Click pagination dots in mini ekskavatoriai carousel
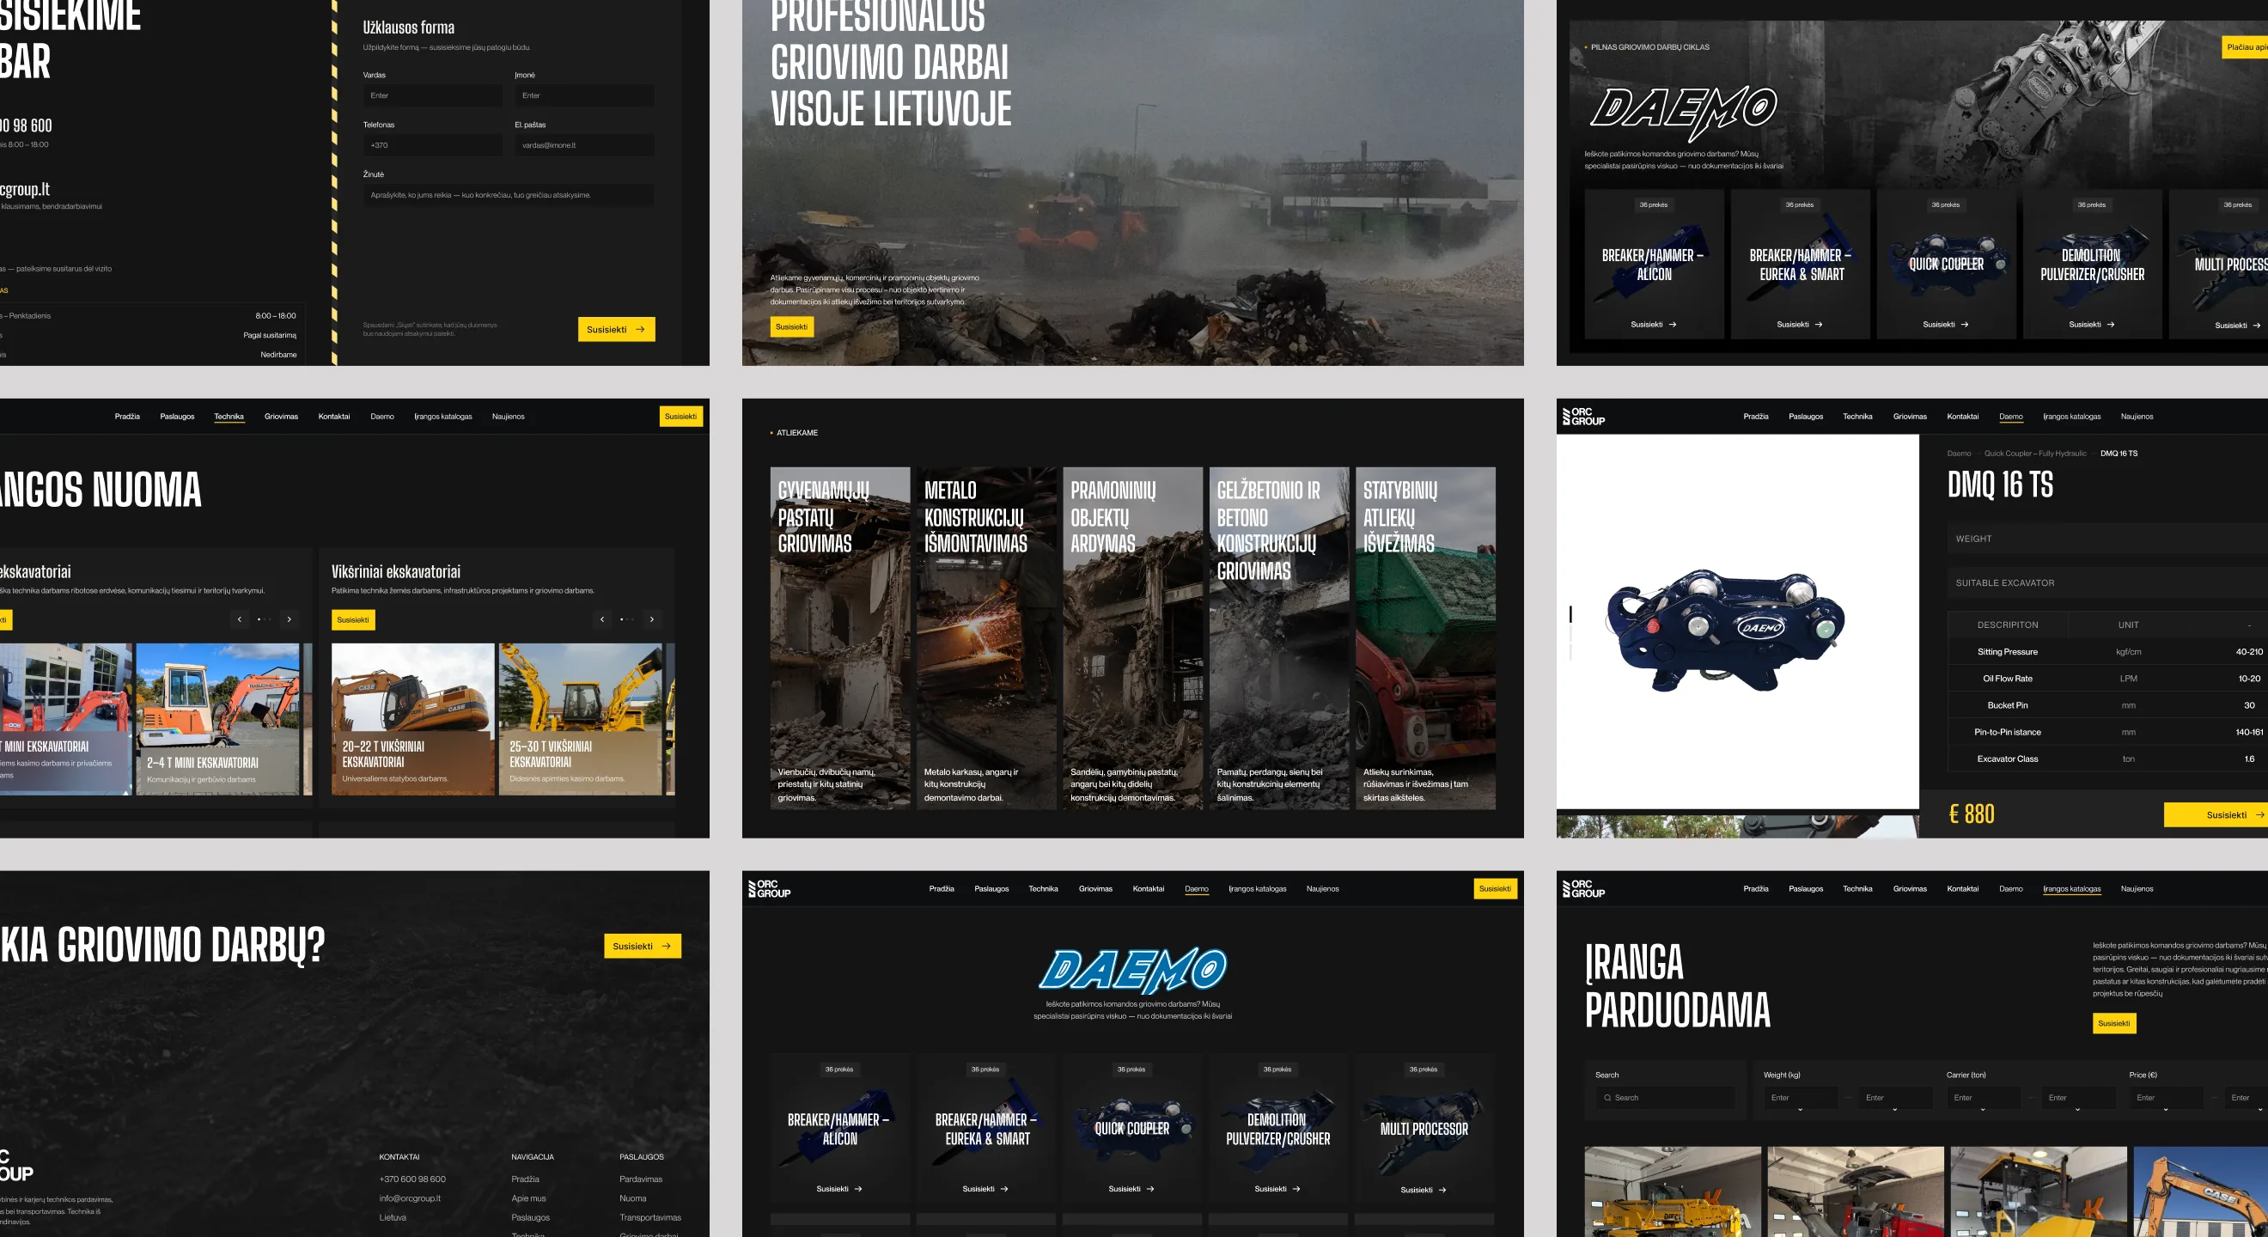 263,620
